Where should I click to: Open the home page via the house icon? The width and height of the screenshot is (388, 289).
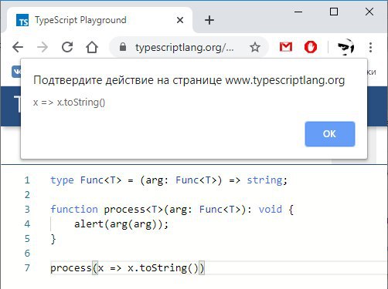coord(92,47)
